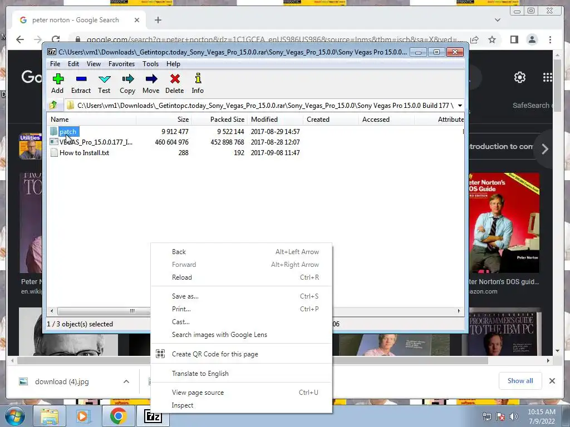Click the 7-Zip scrollbar right arrow
The width and height of the screenshot is (570, 427).
pos(459,311)
